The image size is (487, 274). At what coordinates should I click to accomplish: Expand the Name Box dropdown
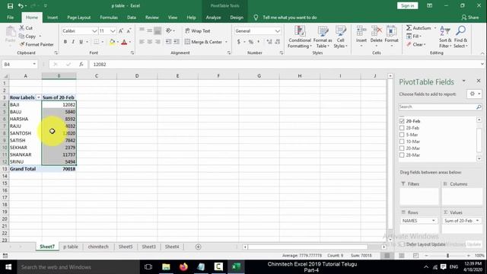point(34,64)
